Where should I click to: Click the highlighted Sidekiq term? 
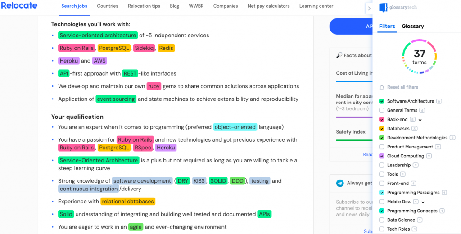tap(144, 48)
